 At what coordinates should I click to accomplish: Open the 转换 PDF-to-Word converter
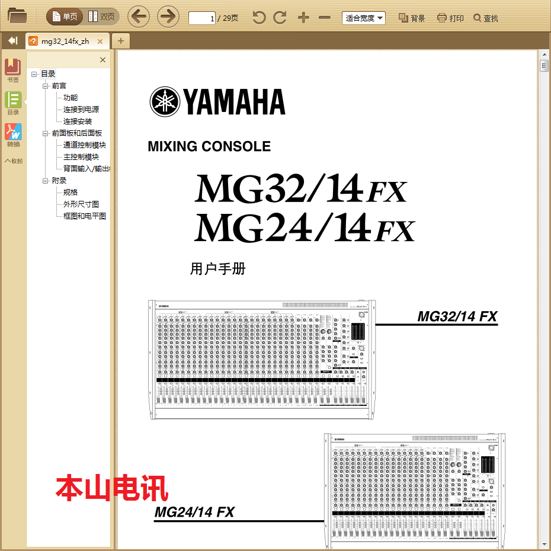pos(13,135)
